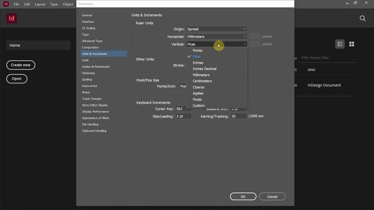Cancel the Preferences dialog
The width and height of the screenshot is (374, 210).
point(272,197)
